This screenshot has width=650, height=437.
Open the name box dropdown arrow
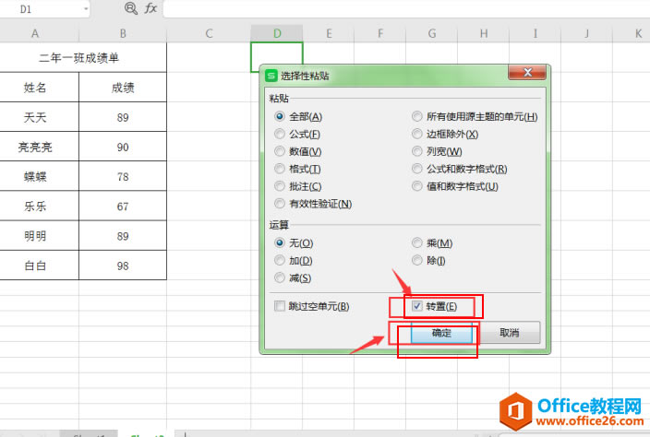coord(85,8)
